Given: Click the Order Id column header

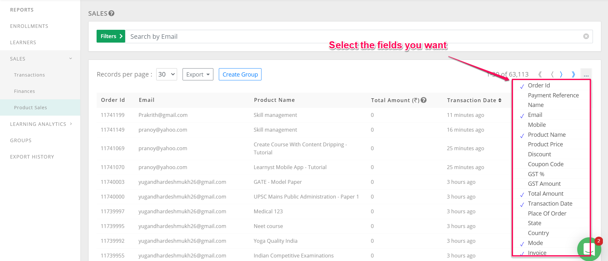Looking at the screenshot, I should click(x=113, y=100).
